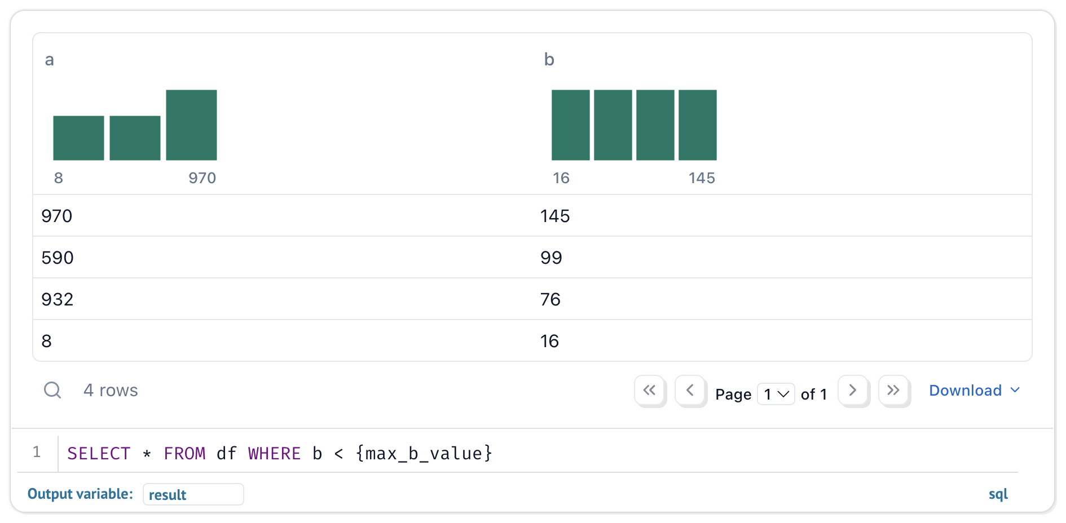Open the Download menu
Viewport: 1066px width, 523px height.
974,390
